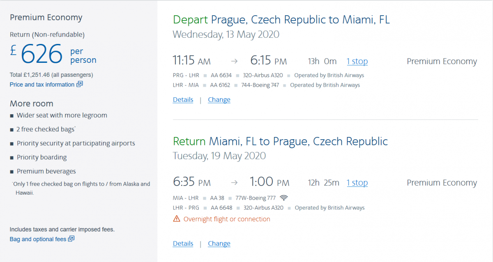
Task: Click the AA 6634 flight number
Action: coord(221,75)
